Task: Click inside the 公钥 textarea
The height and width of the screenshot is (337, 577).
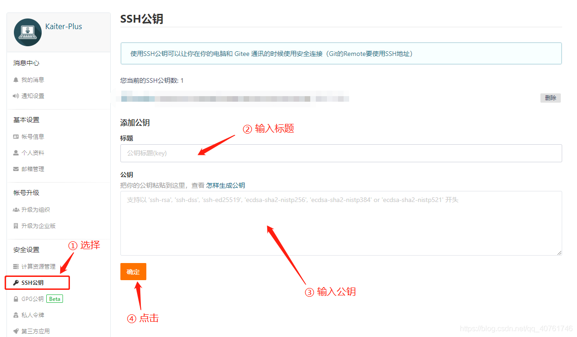Action: pos(341,223)
